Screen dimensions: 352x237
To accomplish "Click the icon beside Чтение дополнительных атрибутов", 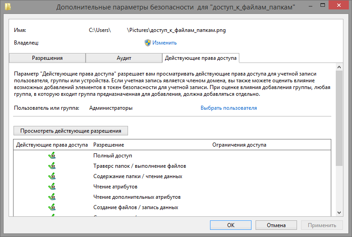I will (52, 197).
